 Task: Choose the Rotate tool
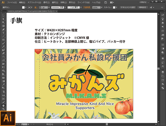3,57
